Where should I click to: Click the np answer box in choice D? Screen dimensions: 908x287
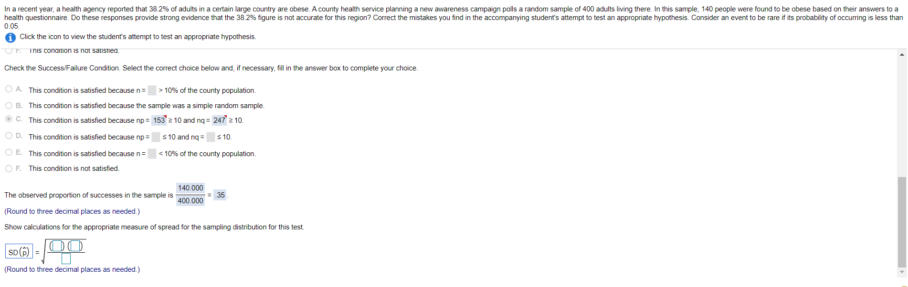click(x=156, y=136)
